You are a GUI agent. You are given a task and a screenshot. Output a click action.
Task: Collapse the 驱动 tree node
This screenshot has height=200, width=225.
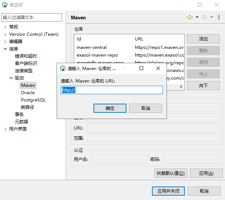click(11, 78)
